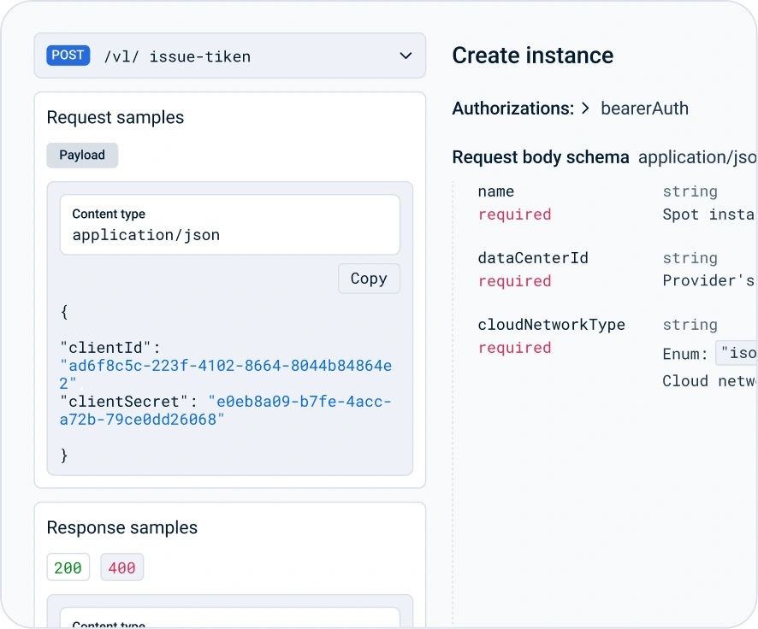Click the Enum: label for cloudNetworkType
758x629 pixels.
684,355
